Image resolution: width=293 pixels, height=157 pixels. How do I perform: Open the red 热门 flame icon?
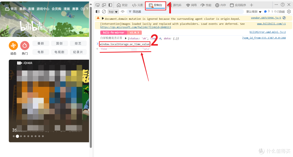(25, 46)
